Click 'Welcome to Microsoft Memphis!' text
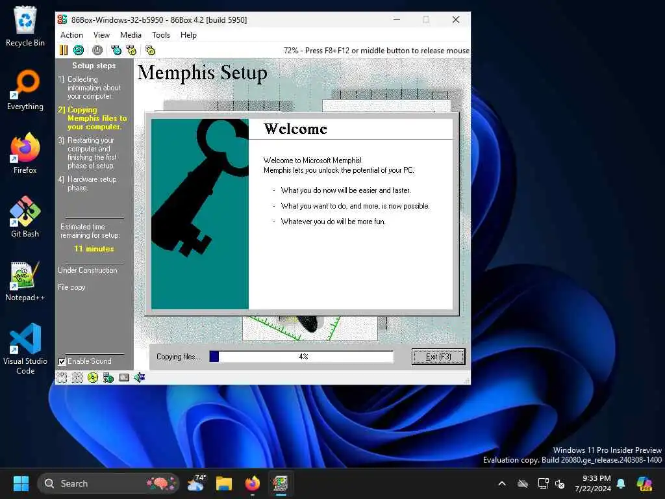 click(312, 160)
